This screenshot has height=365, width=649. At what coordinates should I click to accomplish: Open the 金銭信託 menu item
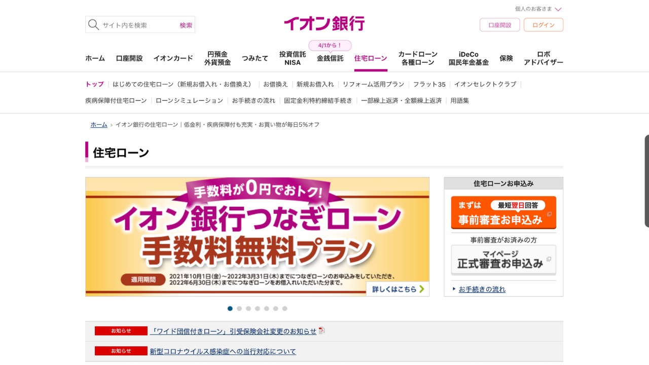pos(330,58)
